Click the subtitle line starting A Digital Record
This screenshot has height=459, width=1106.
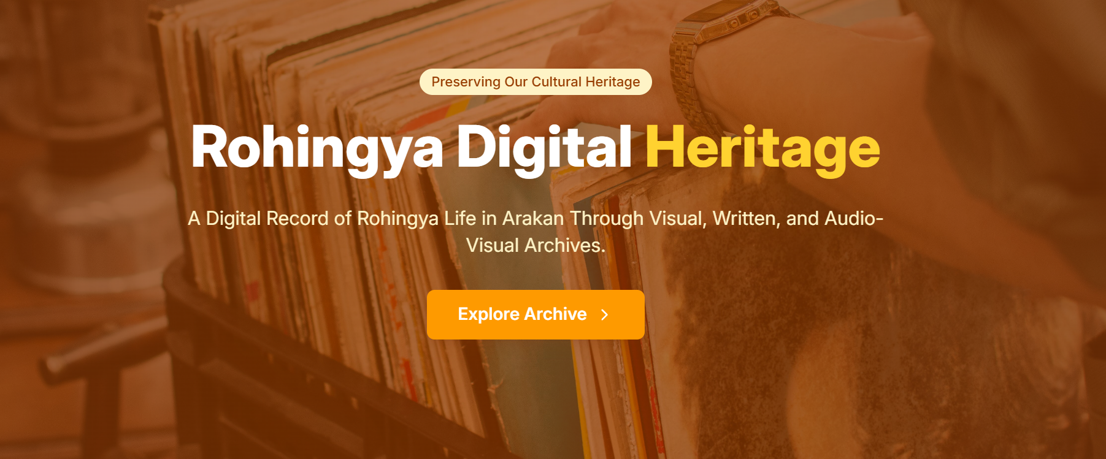[x=536, y=218]
